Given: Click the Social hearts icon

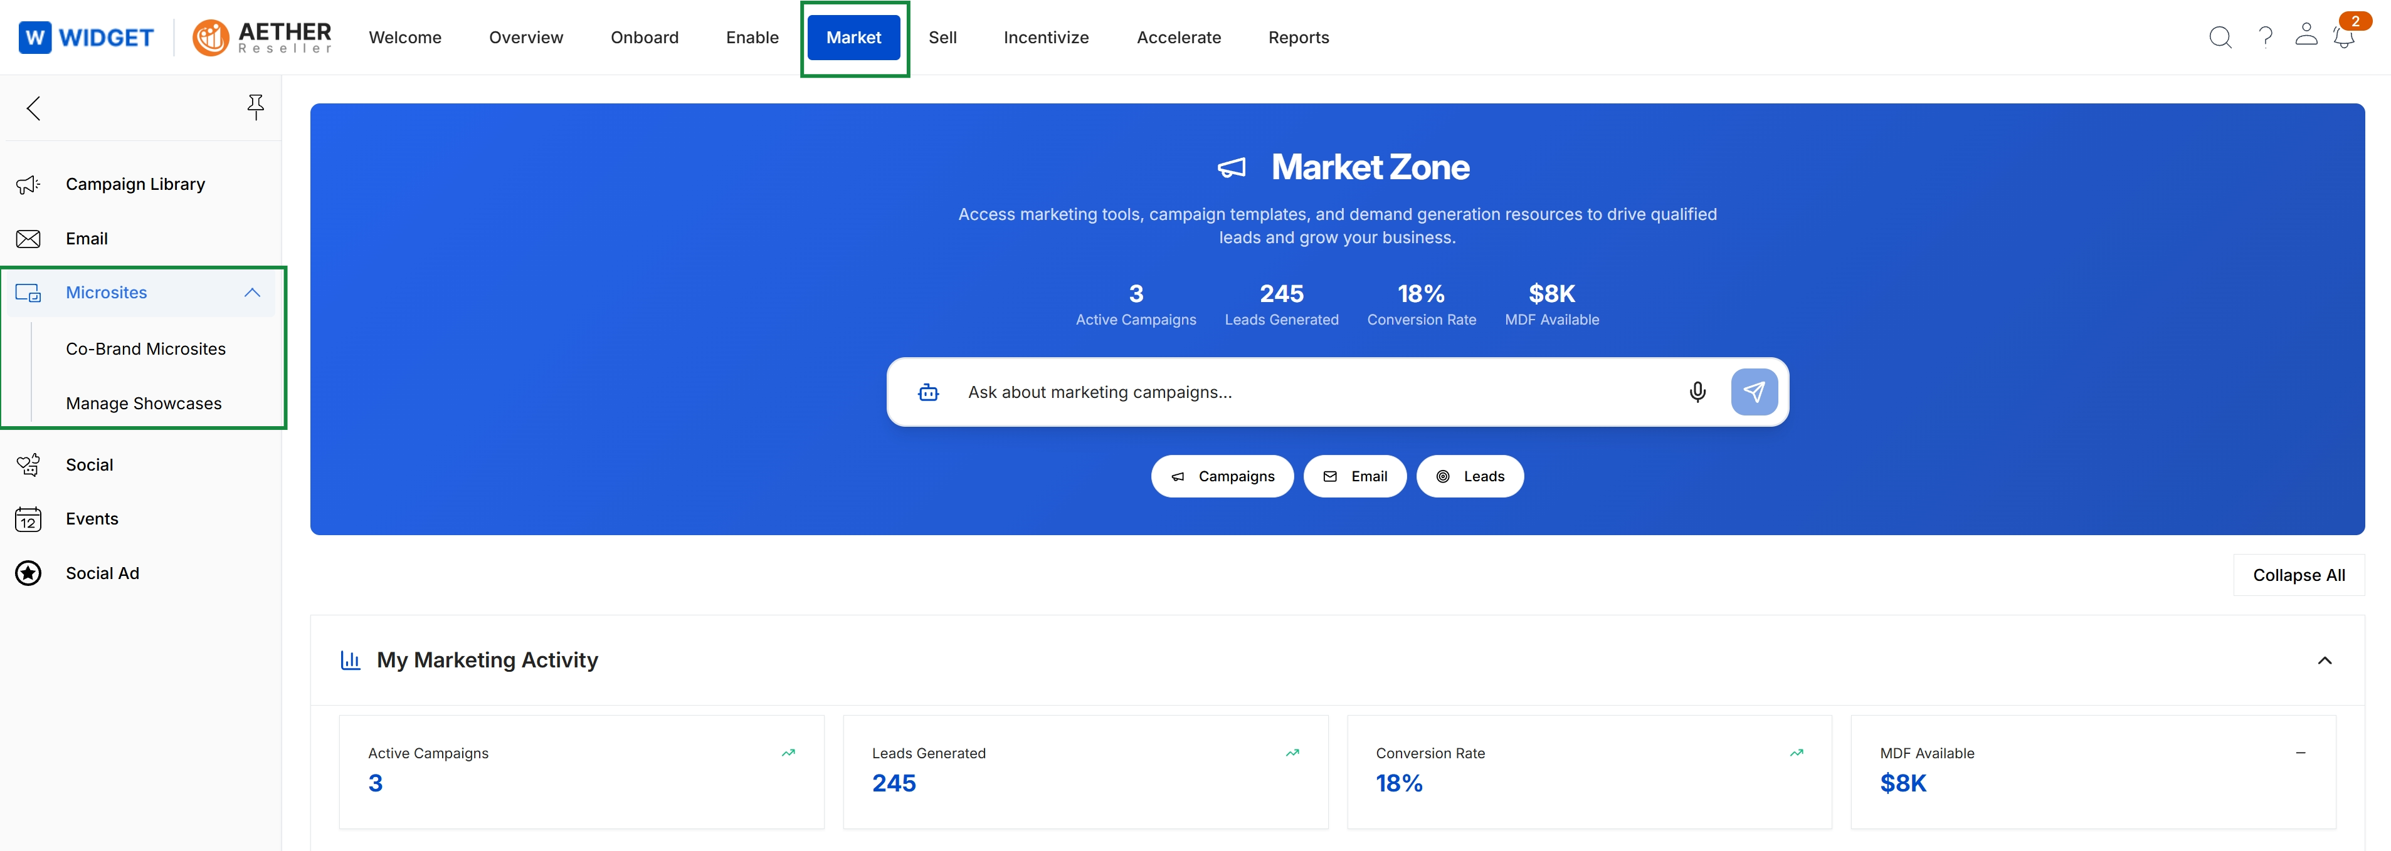Looking at the screenshot, I should pyautogui.click(x=28, y=465).
